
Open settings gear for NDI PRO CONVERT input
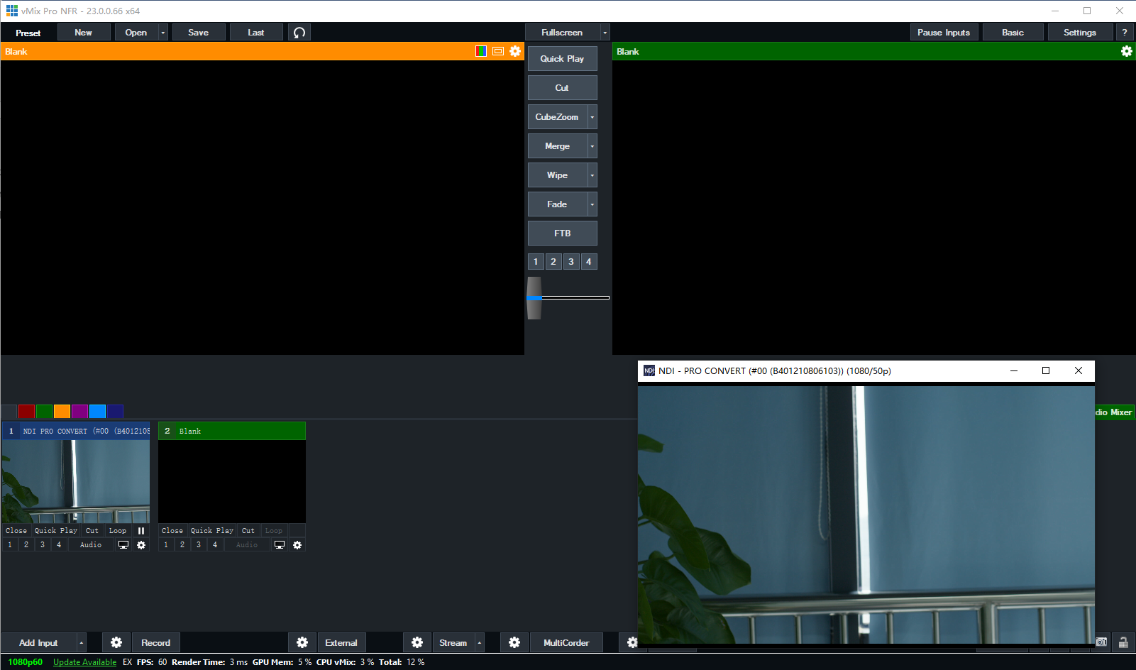coord(141,545)
